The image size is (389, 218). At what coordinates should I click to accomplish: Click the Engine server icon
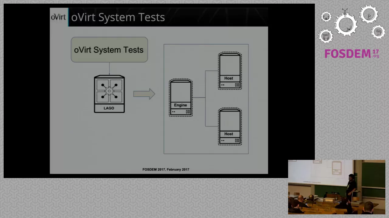tap(181, 98)
